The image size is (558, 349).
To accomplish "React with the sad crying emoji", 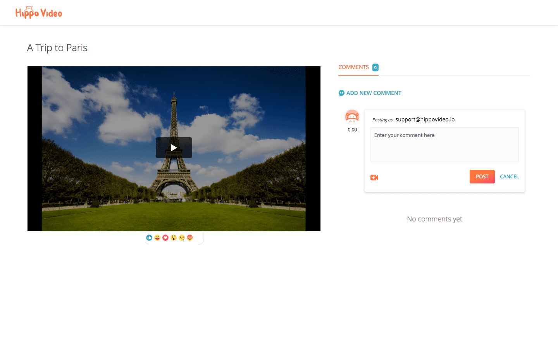I will pos(182,237).
